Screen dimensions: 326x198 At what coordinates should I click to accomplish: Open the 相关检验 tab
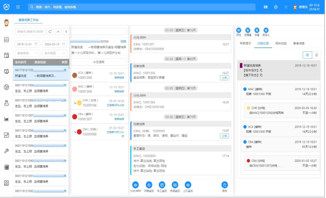281,43
